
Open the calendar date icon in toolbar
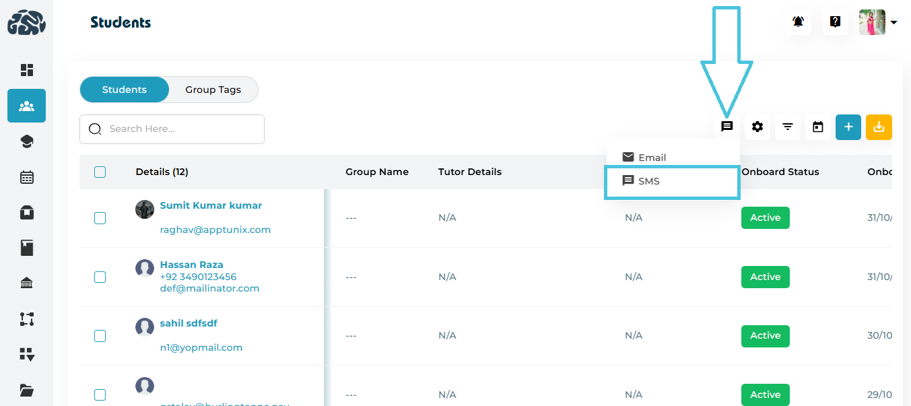pos(817,127)
